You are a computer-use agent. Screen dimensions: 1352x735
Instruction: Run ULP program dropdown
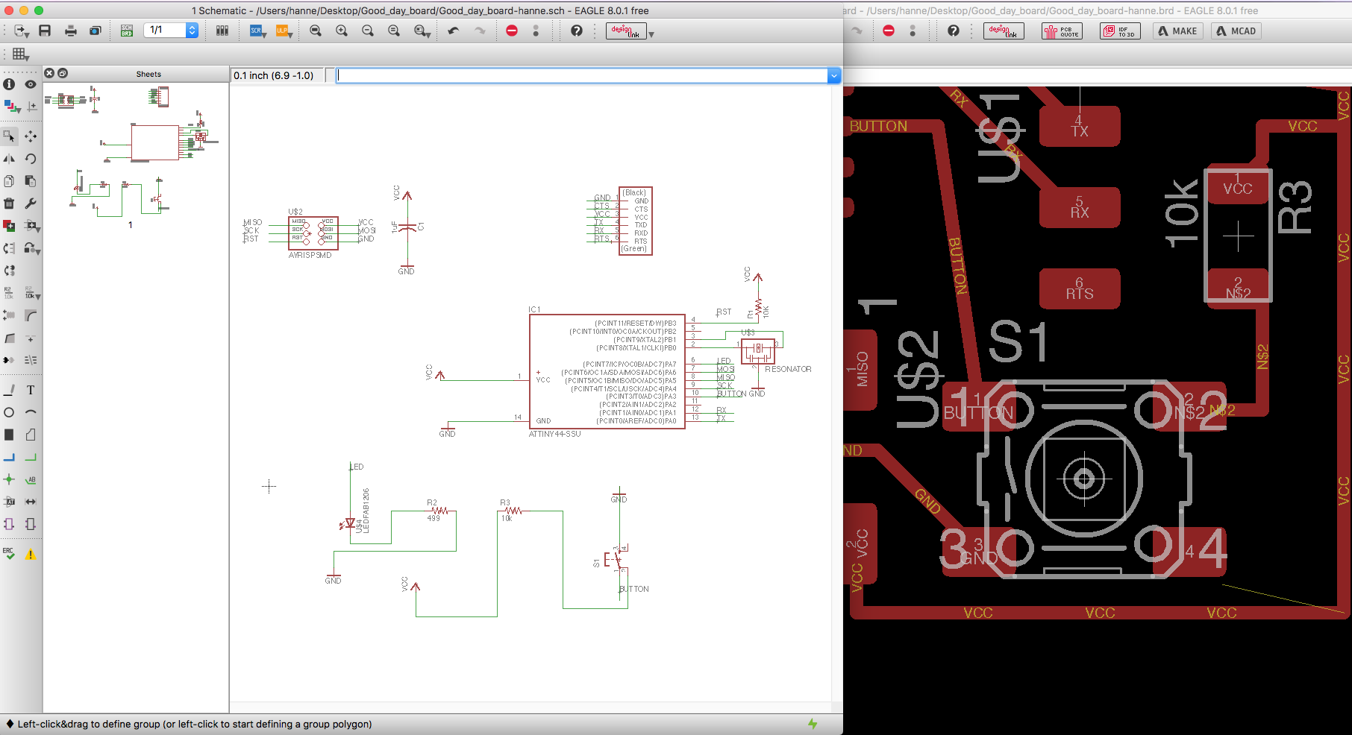coord(284,31)
